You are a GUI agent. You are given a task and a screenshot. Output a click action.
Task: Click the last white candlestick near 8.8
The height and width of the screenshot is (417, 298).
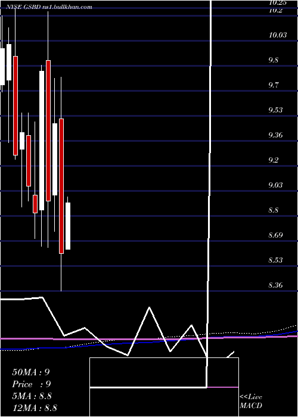(68, 226)
